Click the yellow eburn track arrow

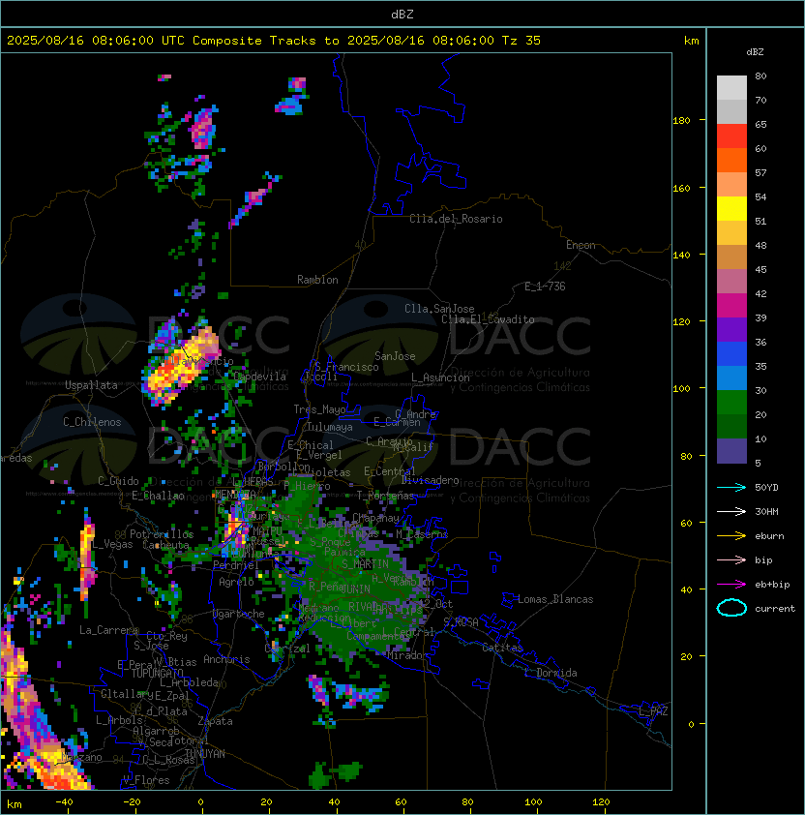point(731,536)
